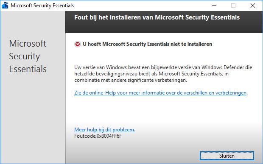Click the Foutcode 0x8004FF6F text

98,136
